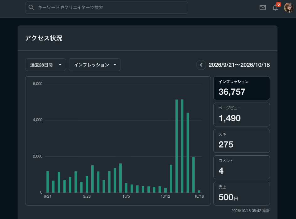Select the スキ 275 card
Image resolution: width=296 pixels, height=219 pixels.
242,141
